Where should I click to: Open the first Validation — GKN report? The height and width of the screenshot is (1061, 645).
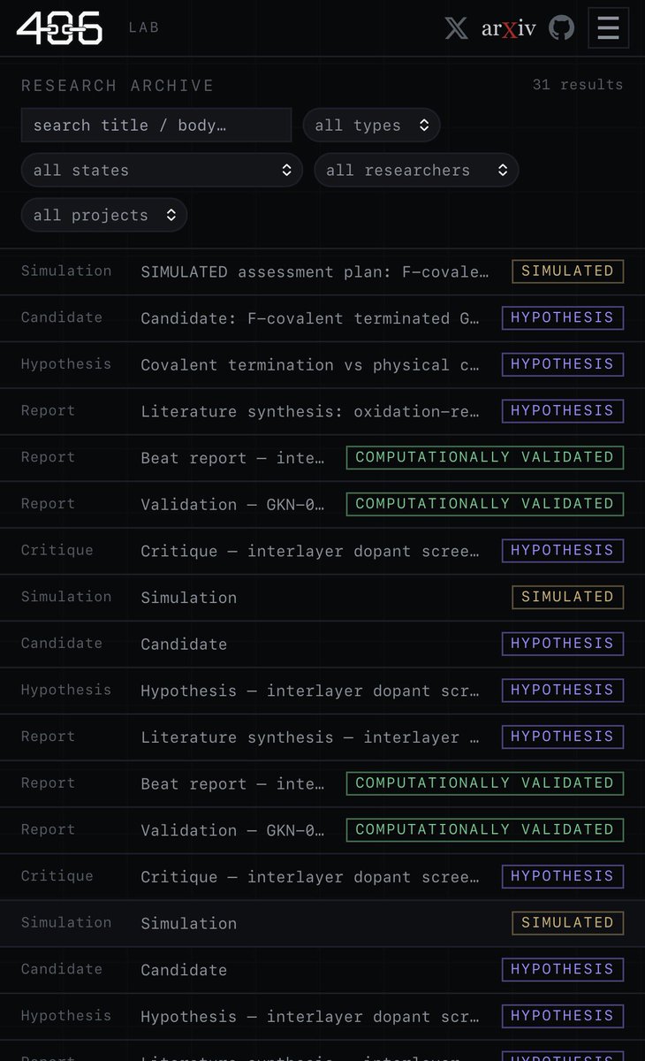click(322, 504)
